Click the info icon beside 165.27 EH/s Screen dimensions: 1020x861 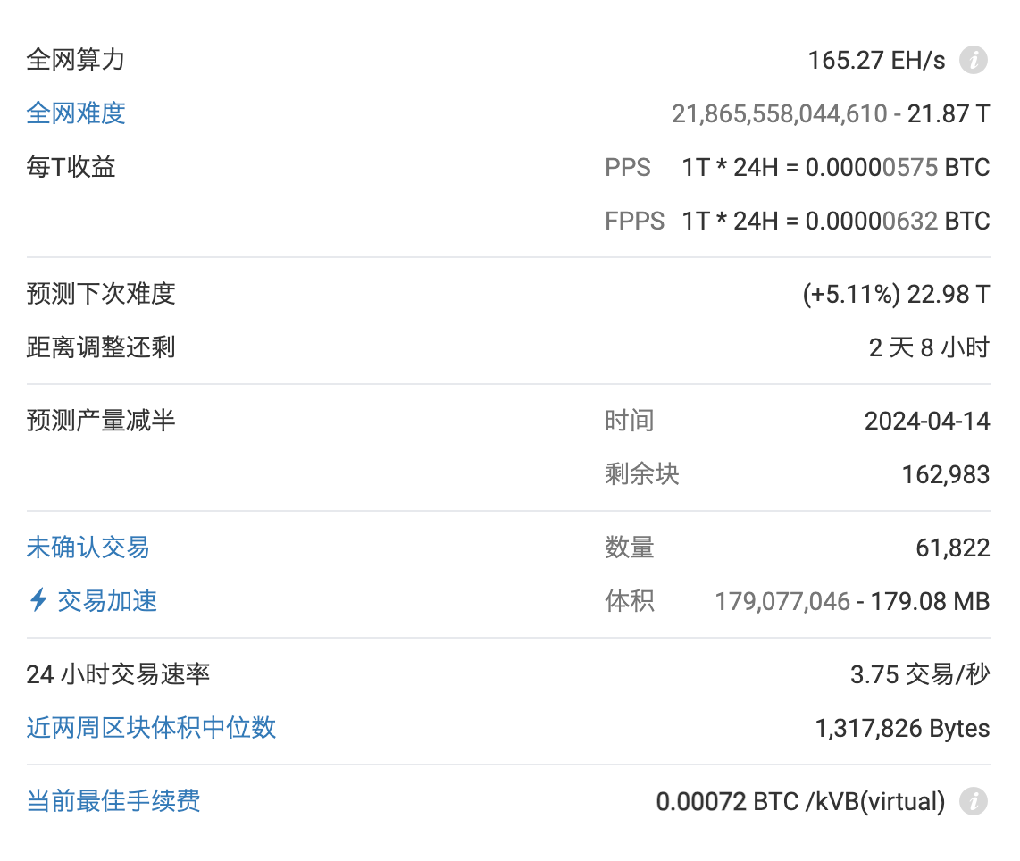[x=974, y=60]
